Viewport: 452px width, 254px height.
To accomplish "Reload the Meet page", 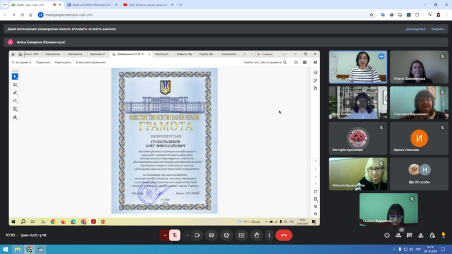I will tap(22, 15).
